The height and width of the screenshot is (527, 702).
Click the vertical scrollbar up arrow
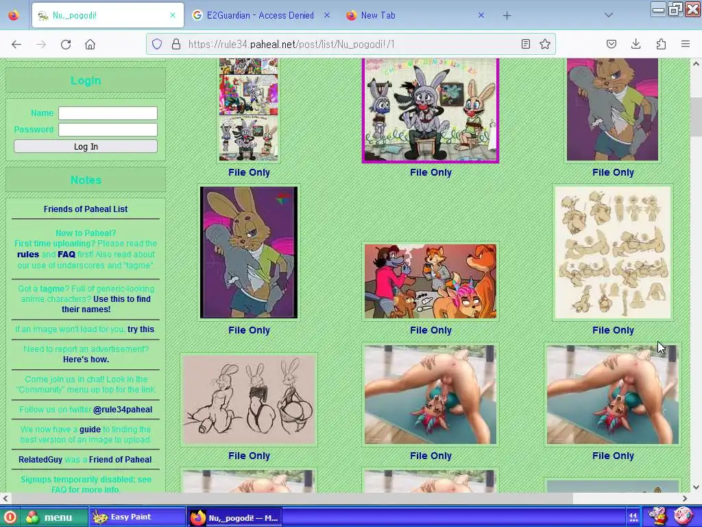[x=696, y=64]
